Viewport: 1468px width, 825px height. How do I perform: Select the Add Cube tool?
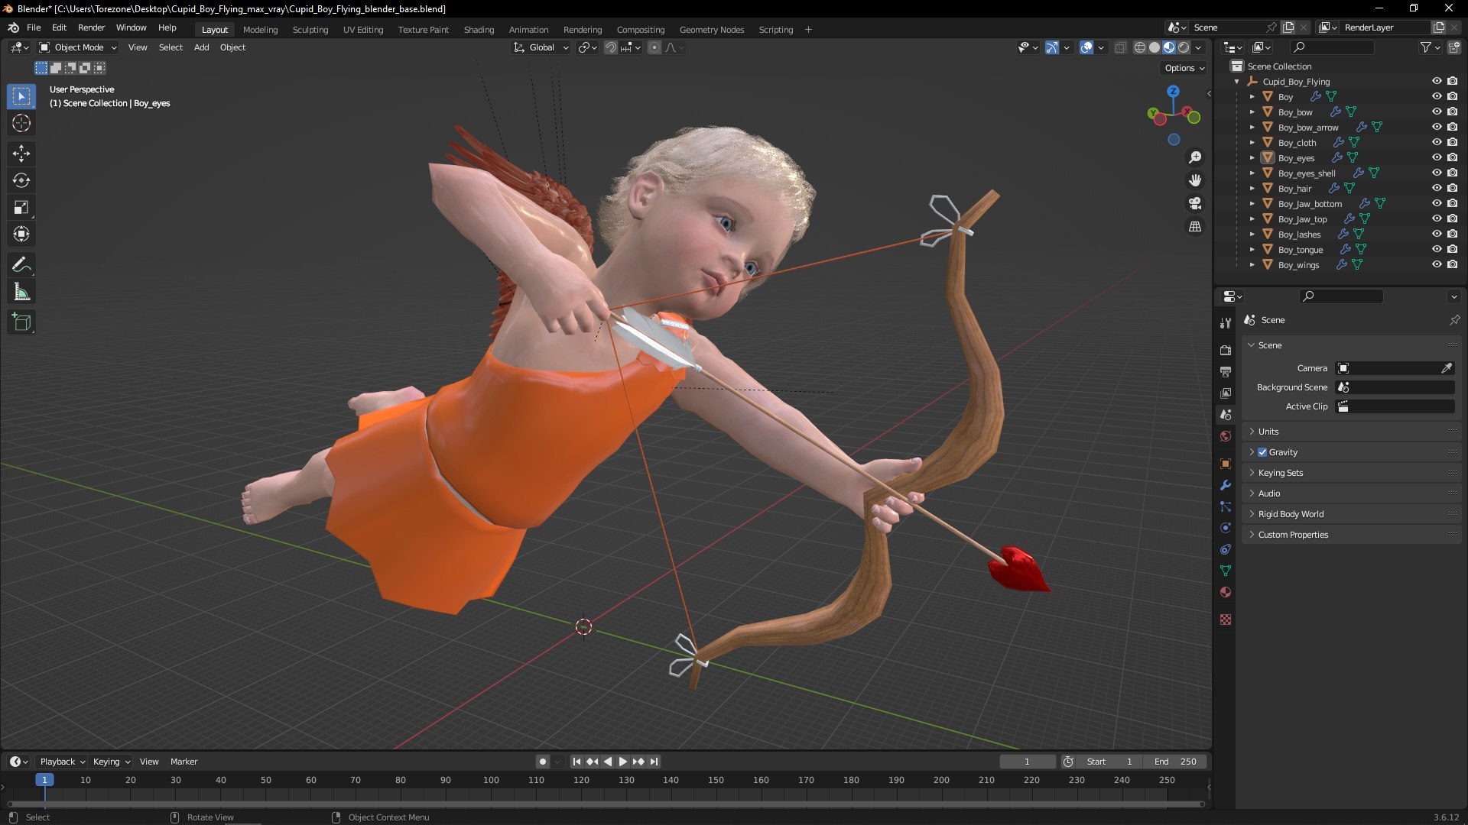click(x=21, y=322)
